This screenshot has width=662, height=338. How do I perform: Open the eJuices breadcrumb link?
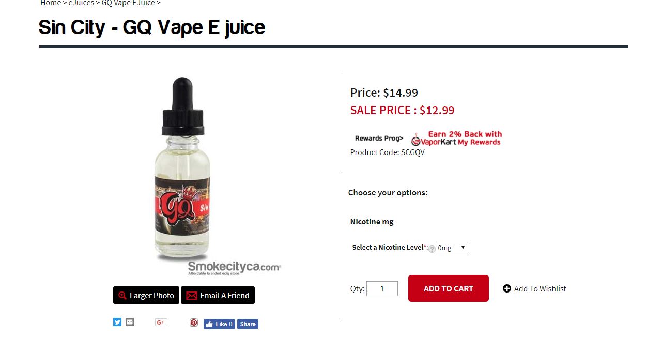tap(81, 3)
